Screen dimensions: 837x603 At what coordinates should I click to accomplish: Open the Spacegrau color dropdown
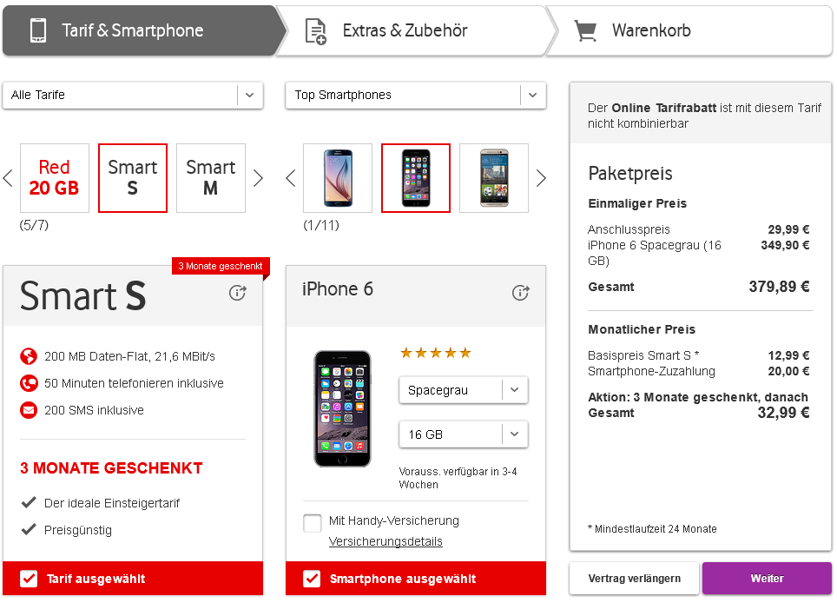pos(464,390)
